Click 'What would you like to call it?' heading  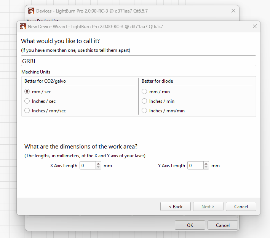pos(60,41)
